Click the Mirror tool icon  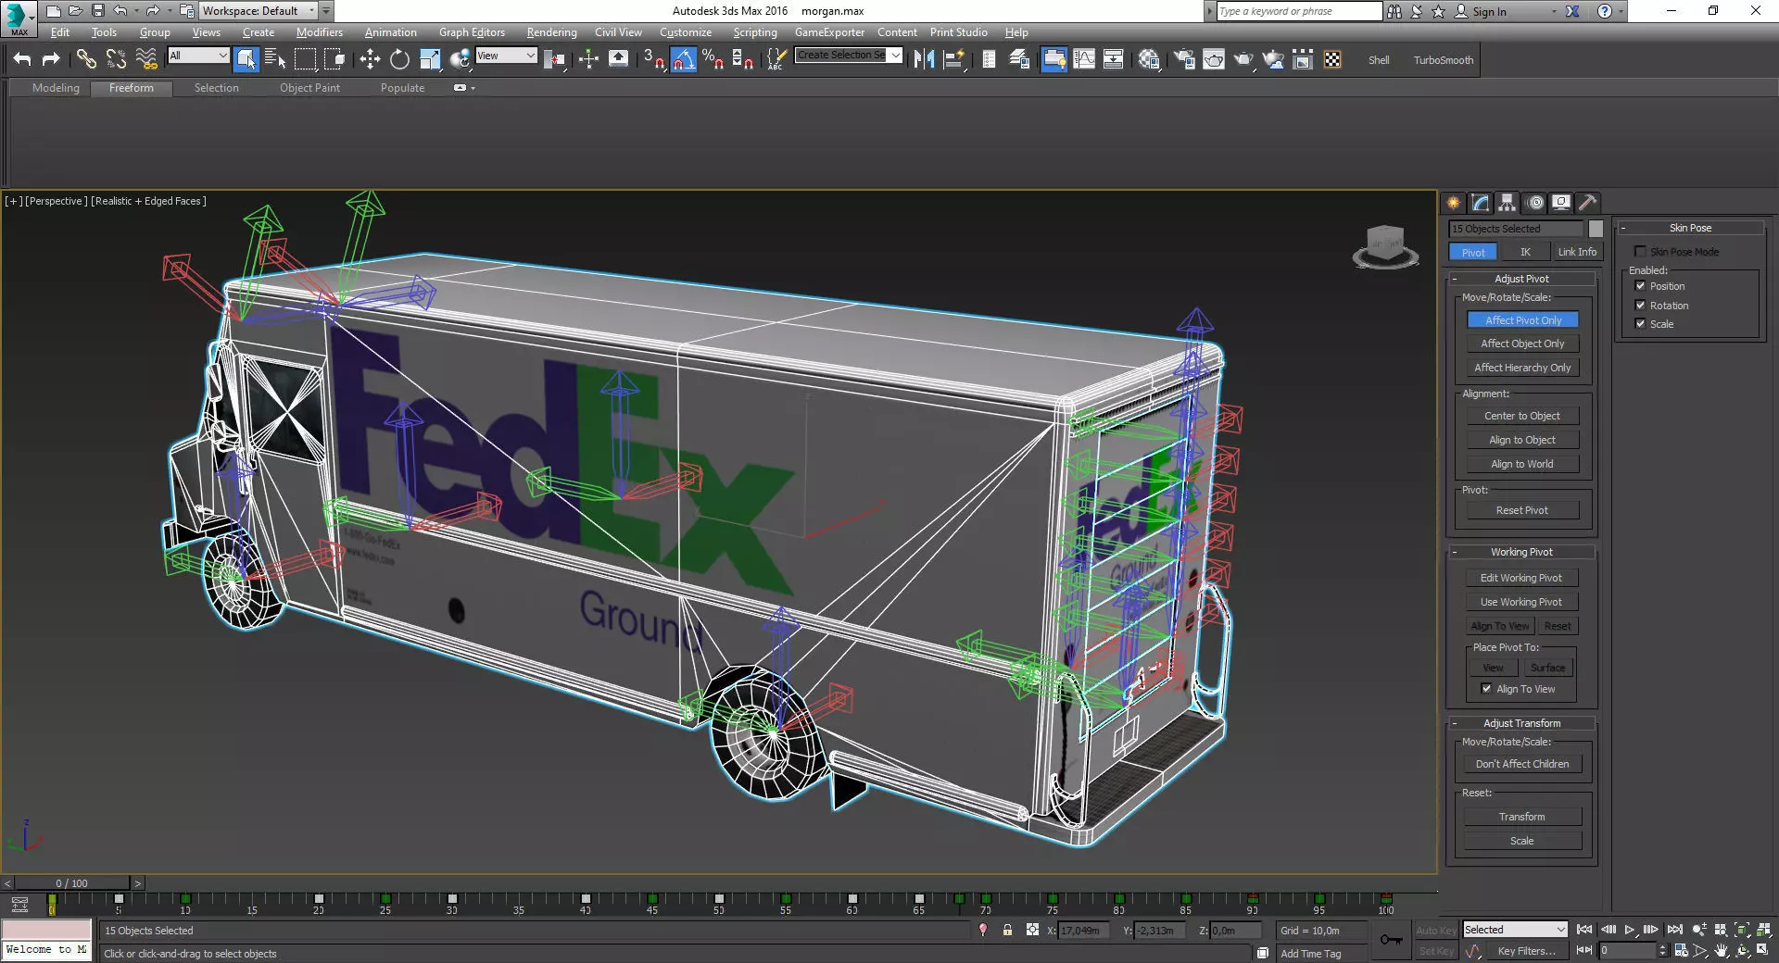(924, 59)
